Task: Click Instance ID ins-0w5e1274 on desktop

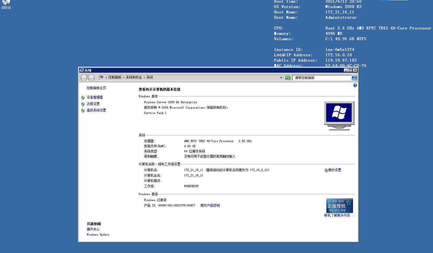Action: coord(340,50)
